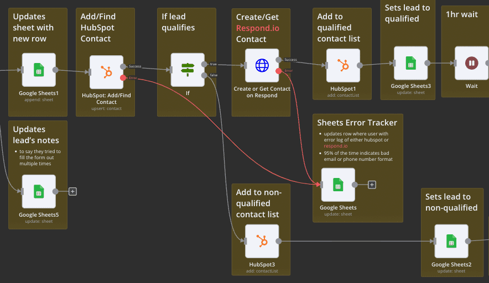Select the Updates lead's notes sticky note
The image size is (489, 283).
click(37, 135)
